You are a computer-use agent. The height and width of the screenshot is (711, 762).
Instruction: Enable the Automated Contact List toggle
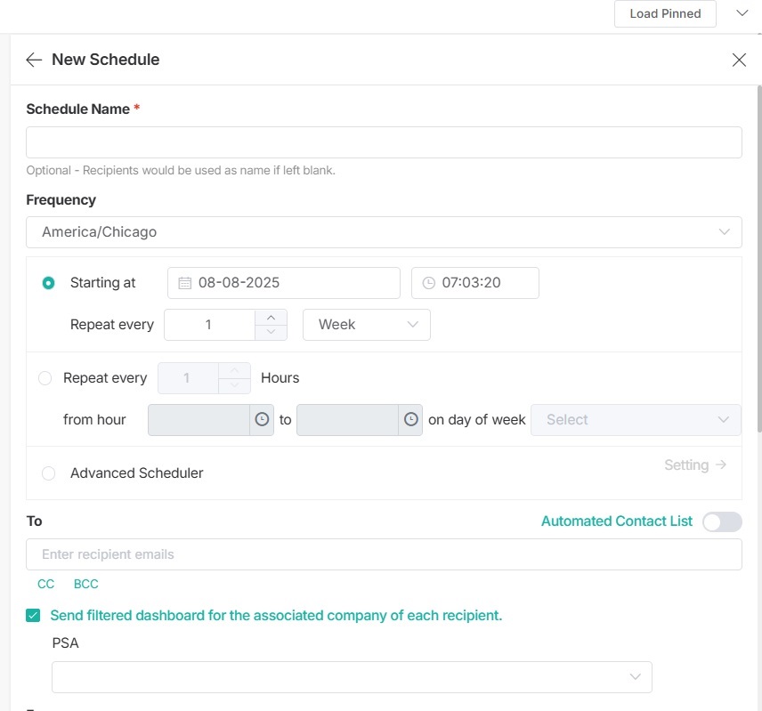[x=721, y=521]
